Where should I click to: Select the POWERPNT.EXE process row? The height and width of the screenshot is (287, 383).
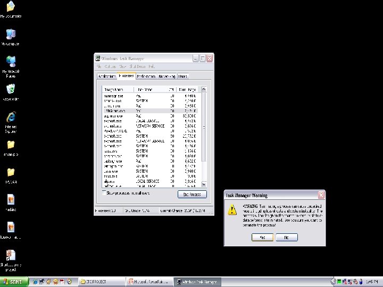click(x=150, y=131)
